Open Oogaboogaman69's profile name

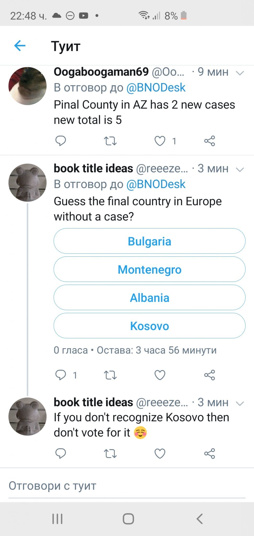tap(101, 72)
